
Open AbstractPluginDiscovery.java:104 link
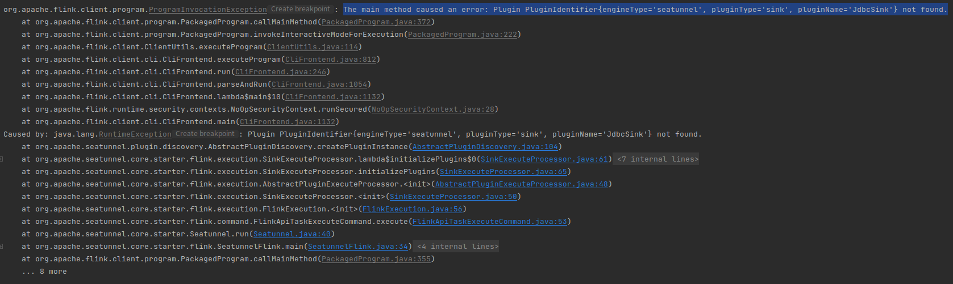point(485,147)
